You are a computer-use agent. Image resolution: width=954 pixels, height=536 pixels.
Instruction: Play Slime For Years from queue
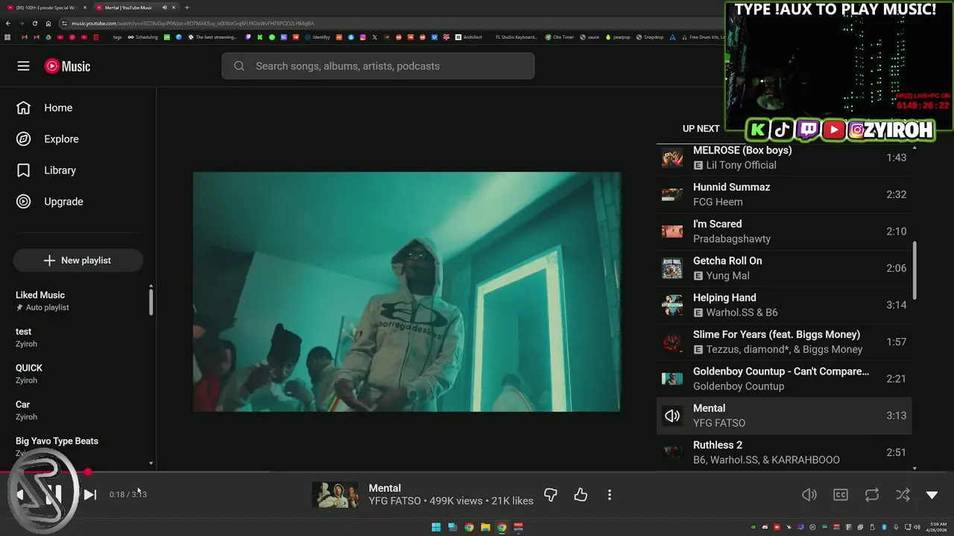(783, 342)
